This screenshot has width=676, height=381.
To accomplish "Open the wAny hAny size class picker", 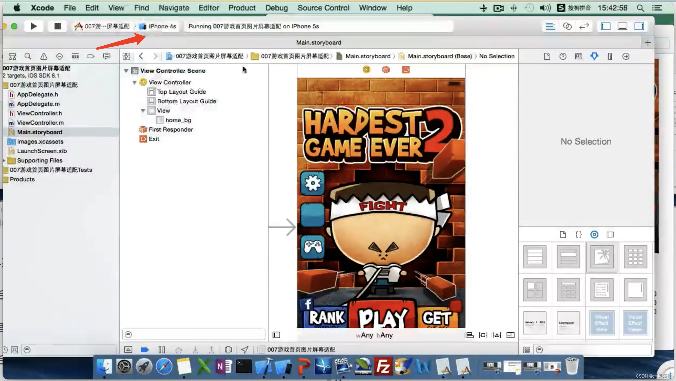I will click(x=374, y=335).
